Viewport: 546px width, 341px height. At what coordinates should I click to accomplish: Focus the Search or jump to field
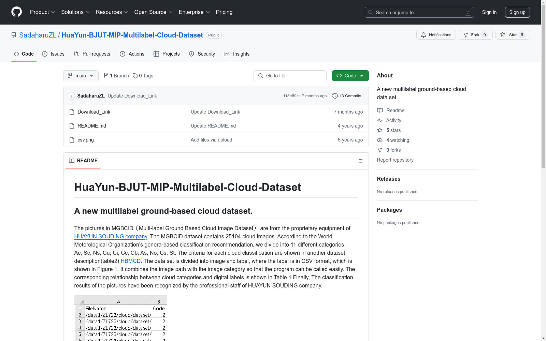(x=419, y=12)
